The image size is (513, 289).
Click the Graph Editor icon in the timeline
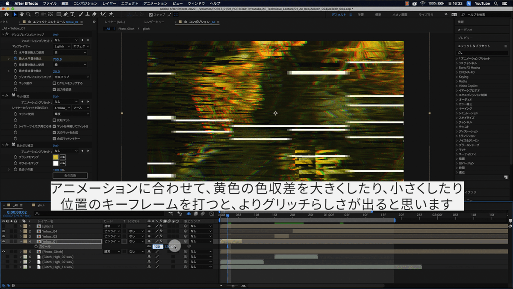coord(212,213)
